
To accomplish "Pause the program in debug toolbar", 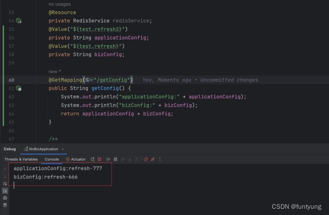I will tap(116, 159).
